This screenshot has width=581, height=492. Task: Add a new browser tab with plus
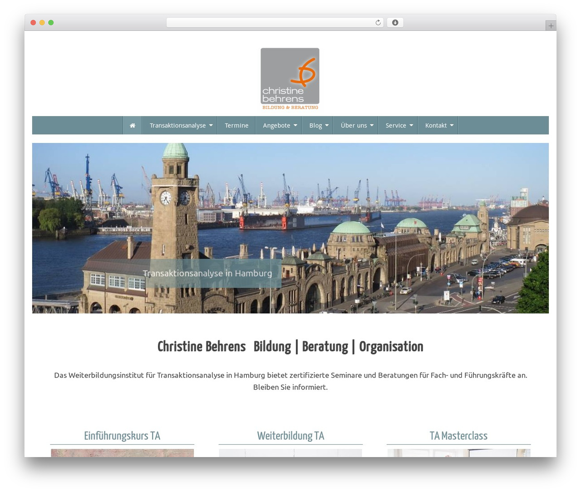pyautogui.click(x=551, y=26)
